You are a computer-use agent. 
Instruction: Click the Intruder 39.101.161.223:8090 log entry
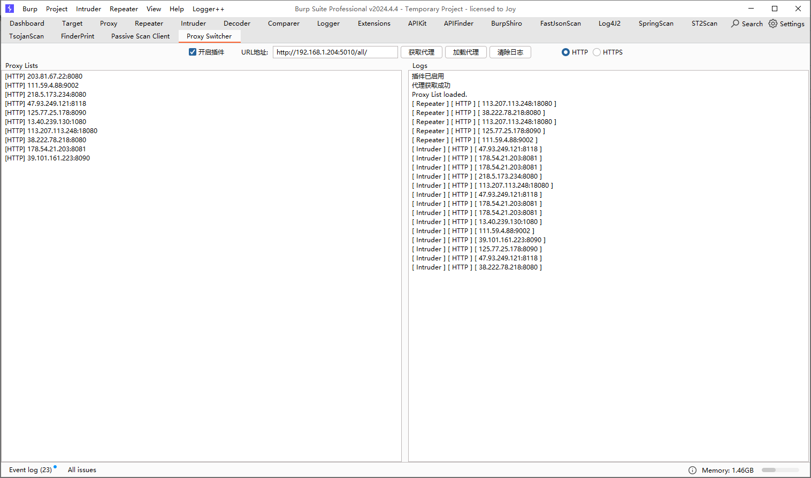pos(479,240)
